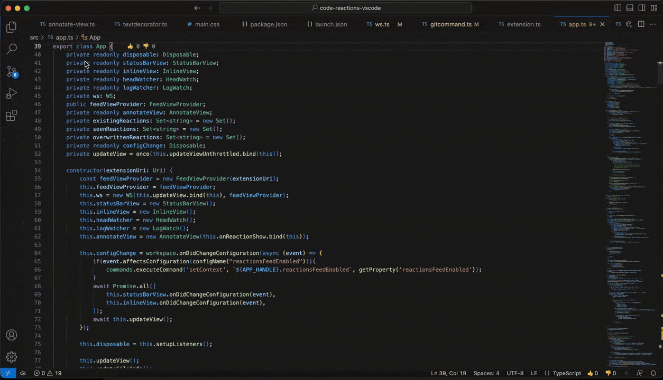Click the Copilot/feedback icon in status bar
Screen dimensions: 663x380
tap(640, 373)
